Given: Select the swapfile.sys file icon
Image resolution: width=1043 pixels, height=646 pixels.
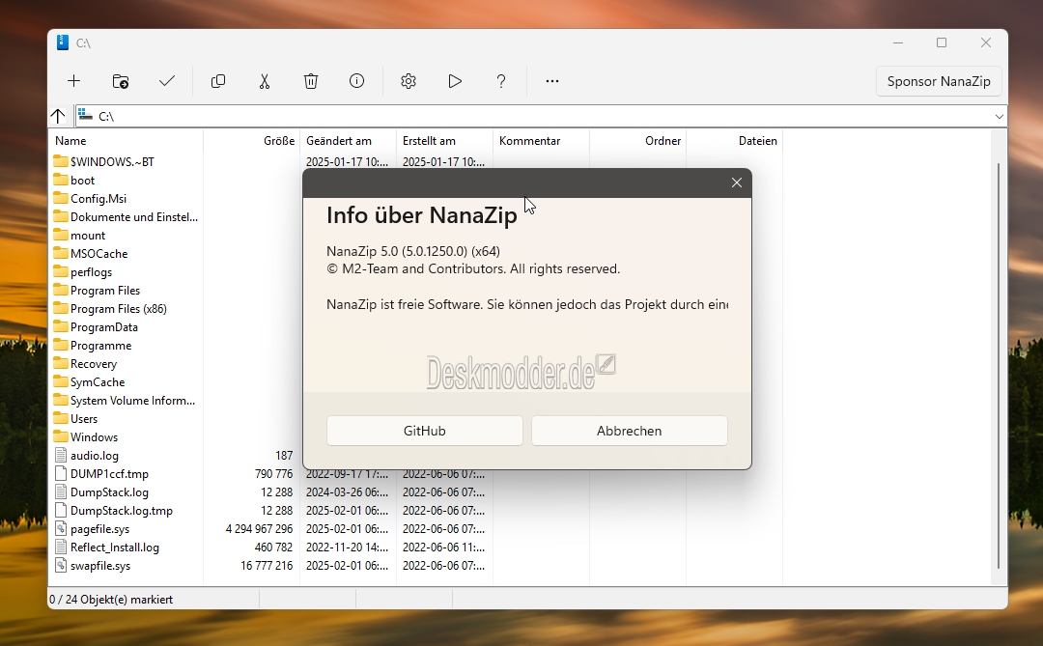Looking at the screenshot, I should coord(61,566).
